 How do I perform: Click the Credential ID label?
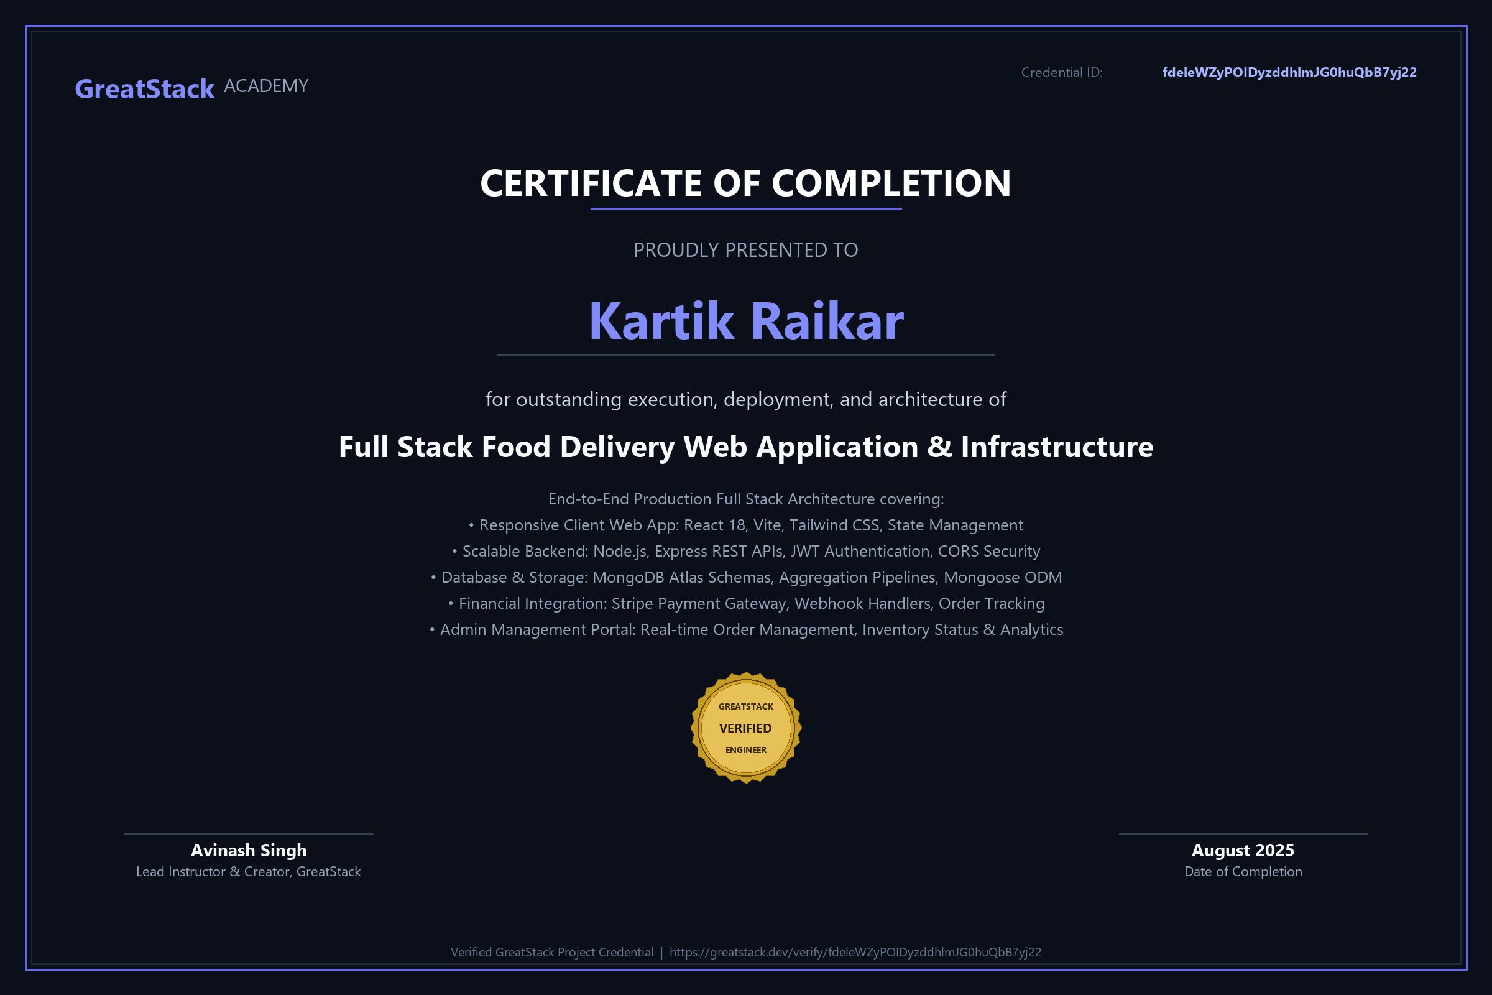click(1062, 73)
